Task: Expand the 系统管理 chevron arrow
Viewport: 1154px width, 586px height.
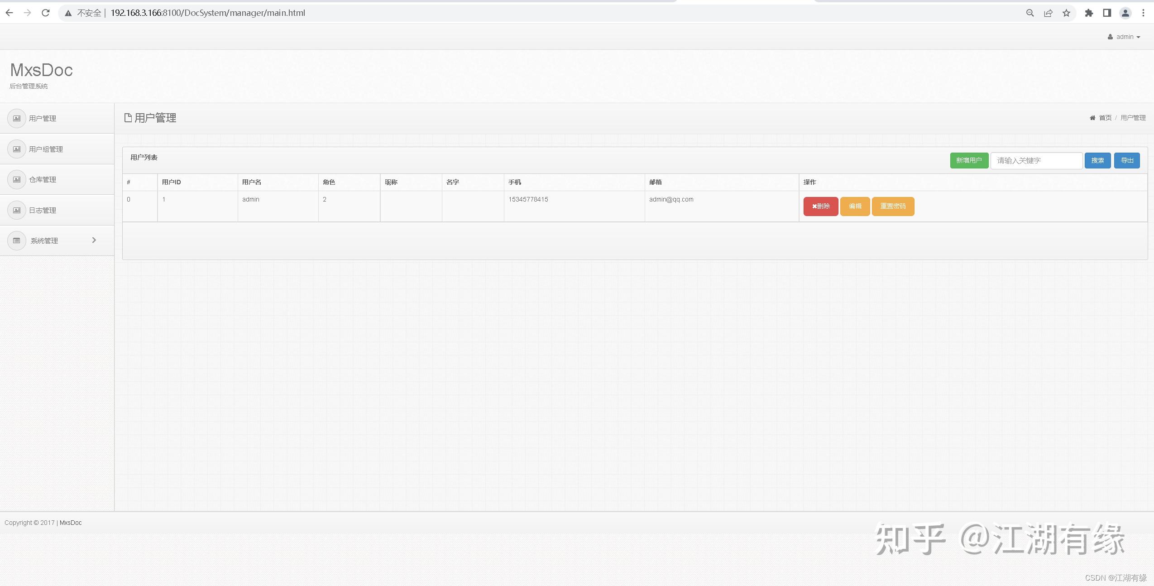Action: [94, 240]
